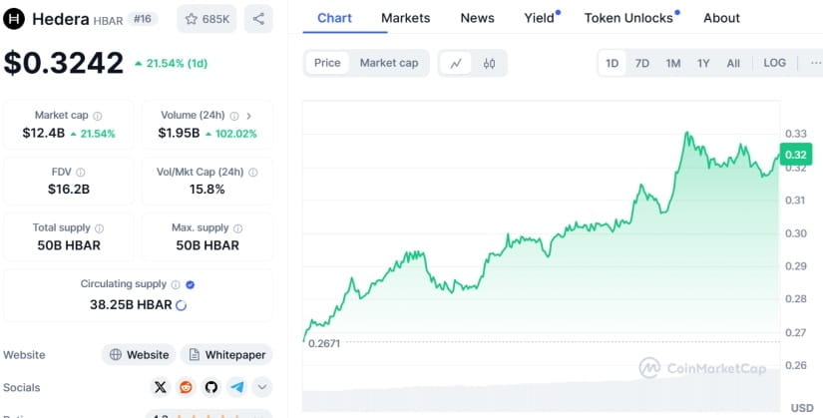Switch chart to Market cap

coord(389,63)
